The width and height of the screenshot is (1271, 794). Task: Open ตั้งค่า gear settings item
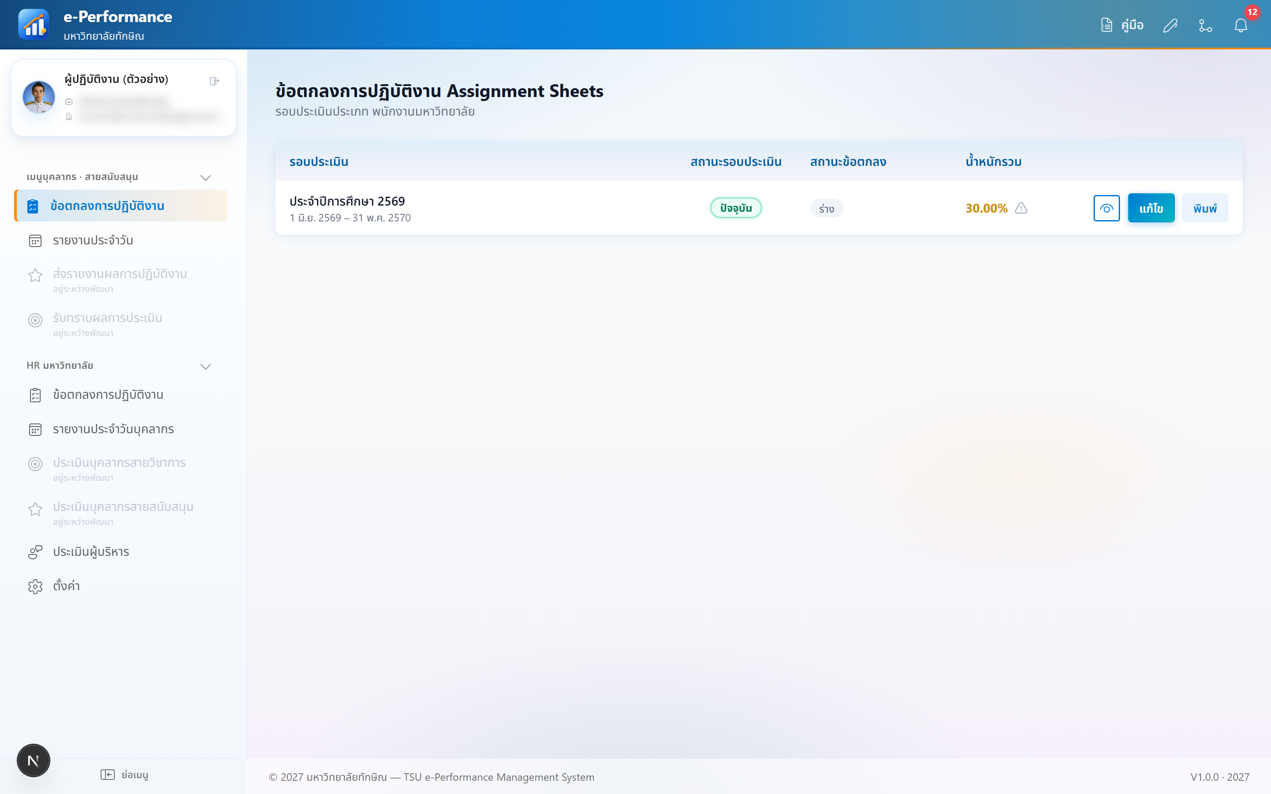point(120,585)
